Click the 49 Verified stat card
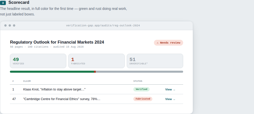 click(38, 61)
